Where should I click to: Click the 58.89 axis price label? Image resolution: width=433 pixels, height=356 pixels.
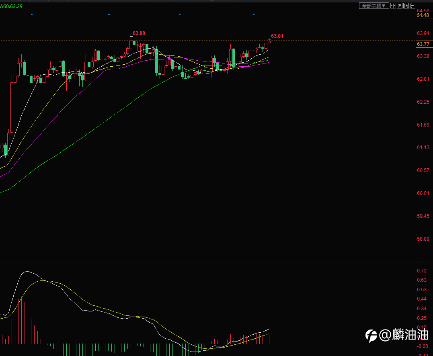[423, 239]
